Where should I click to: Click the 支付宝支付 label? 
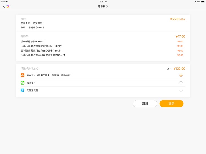[32, 90]
